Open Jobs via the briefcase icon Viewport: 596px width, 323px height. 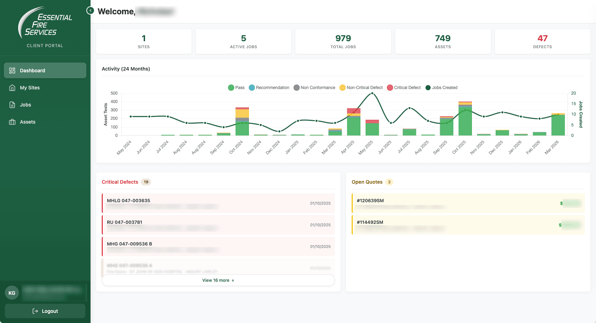12,104
